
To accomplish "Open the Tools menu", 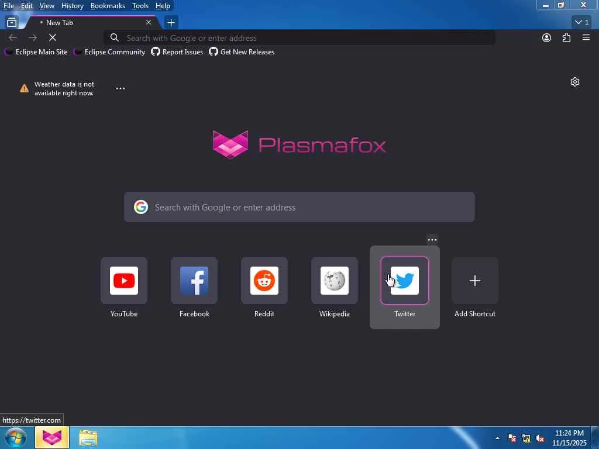I will click(140, 6).
